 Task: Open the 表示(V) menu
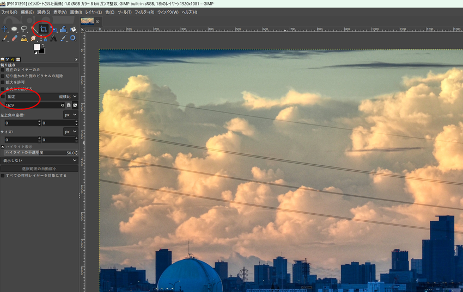click(x=60, y=12)
